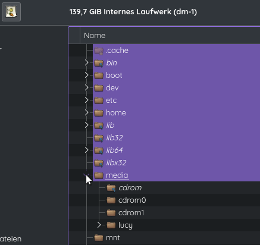This screenshot has width=260, height=245.
Task: Expand the lib64 folder node
Action: point(86,150)
